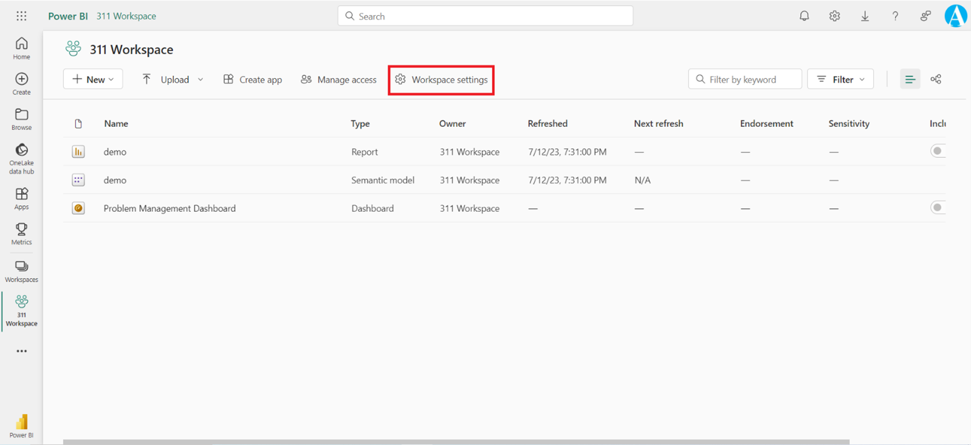Click the horizontal scrollbar at the bottom
The height and width of the screenshot is (445, 971).
456,442
